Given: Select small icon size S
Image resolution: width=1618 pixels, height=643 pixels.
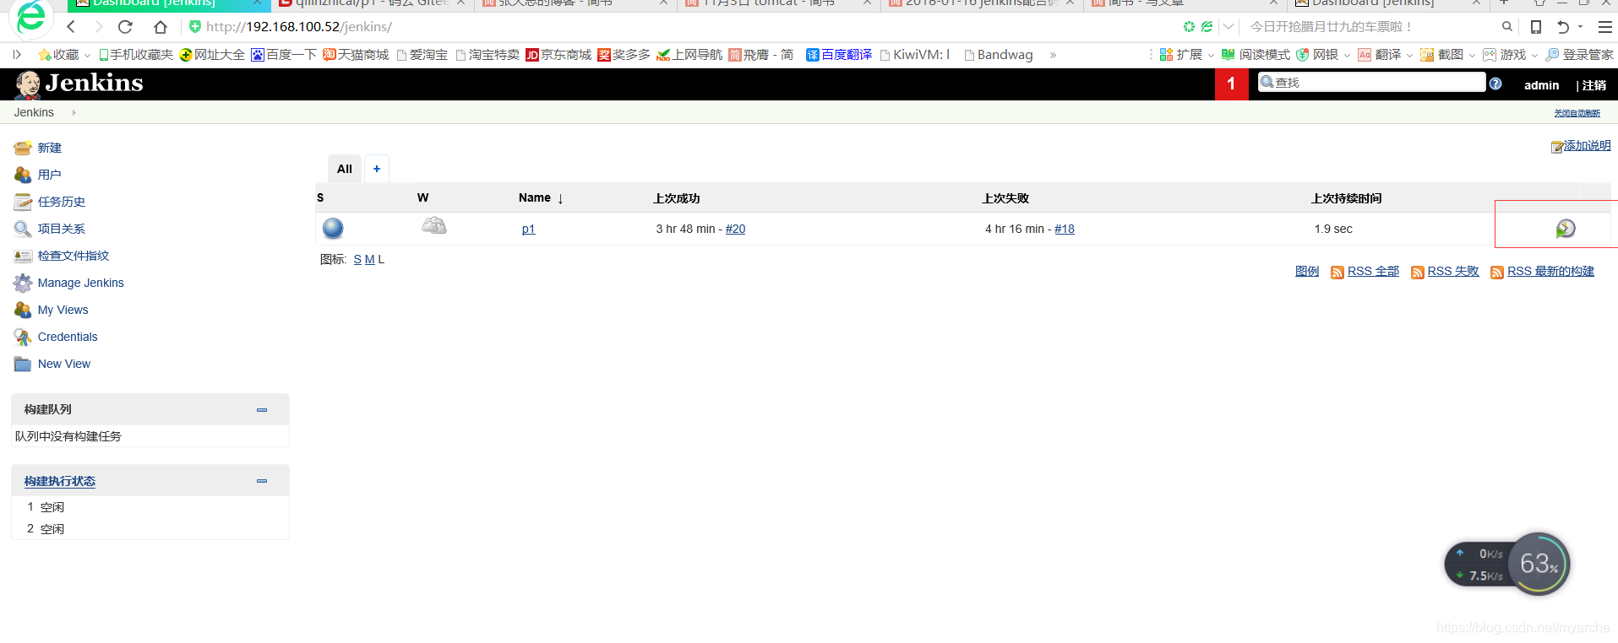Looking at the screenshot, I should click(x=357, y=259).
